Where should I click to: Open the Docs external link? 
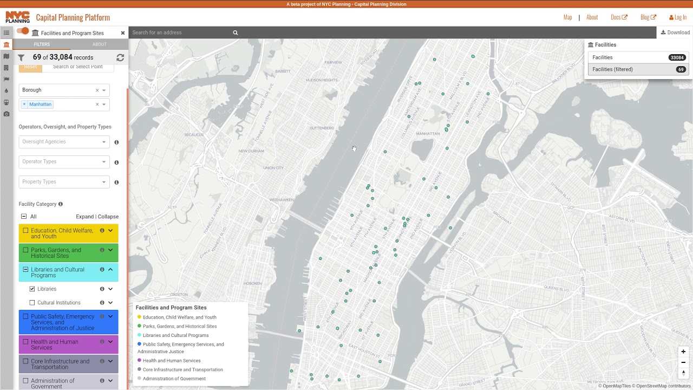619,17
